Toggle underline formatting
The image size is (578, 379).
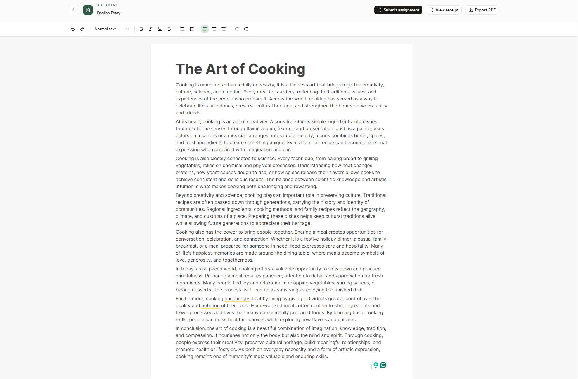coord(160,29)
